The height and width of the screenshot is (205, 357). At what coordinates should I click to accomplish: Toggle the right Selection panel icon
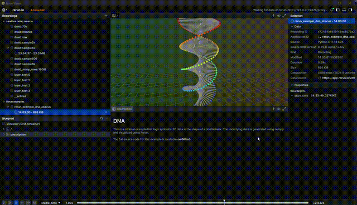[350, 10]
